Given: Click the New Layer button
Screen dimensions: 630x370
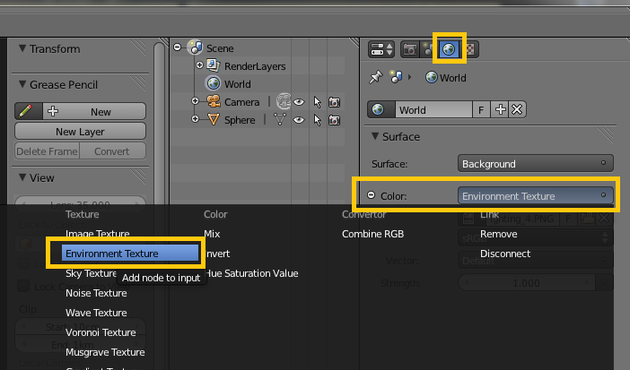Looking at the screenshot, I should (x=80, y=131).
